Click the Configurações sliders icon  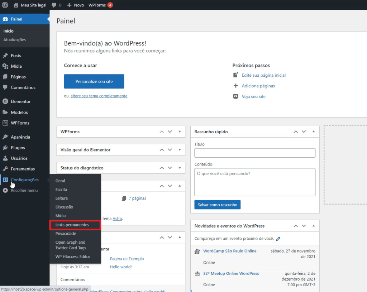point(5,180)
